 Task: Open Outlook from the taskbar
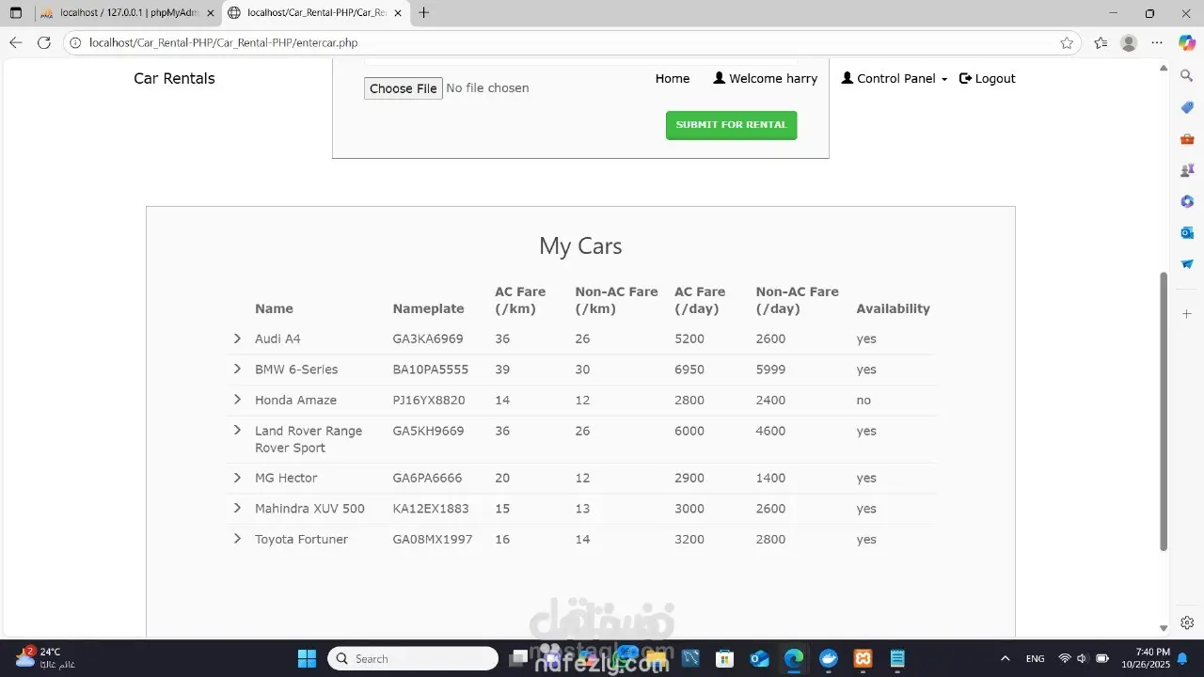(759, 658)
